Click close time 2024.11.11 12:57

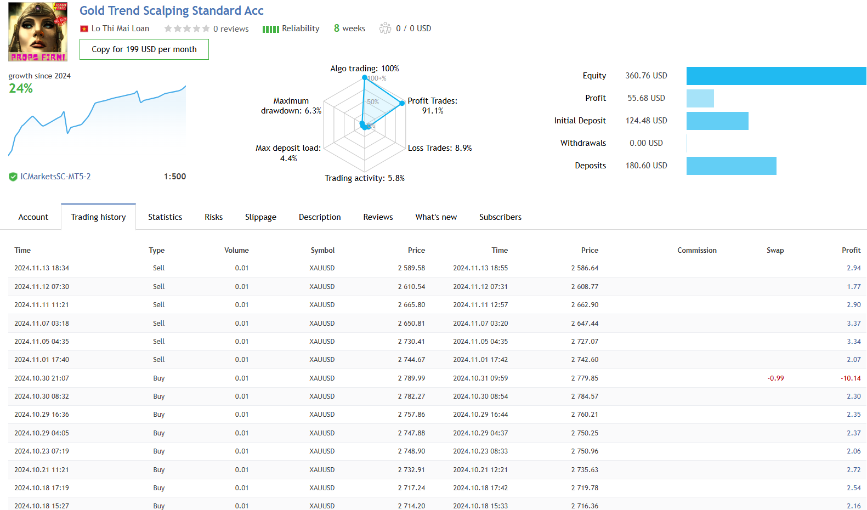pos(480,305)
